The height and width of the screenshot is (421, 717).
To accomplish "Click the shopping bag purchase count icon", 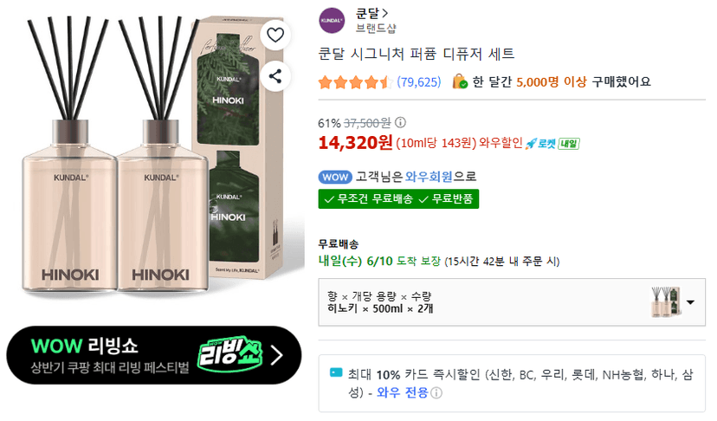I will click(x=460, y=81).
